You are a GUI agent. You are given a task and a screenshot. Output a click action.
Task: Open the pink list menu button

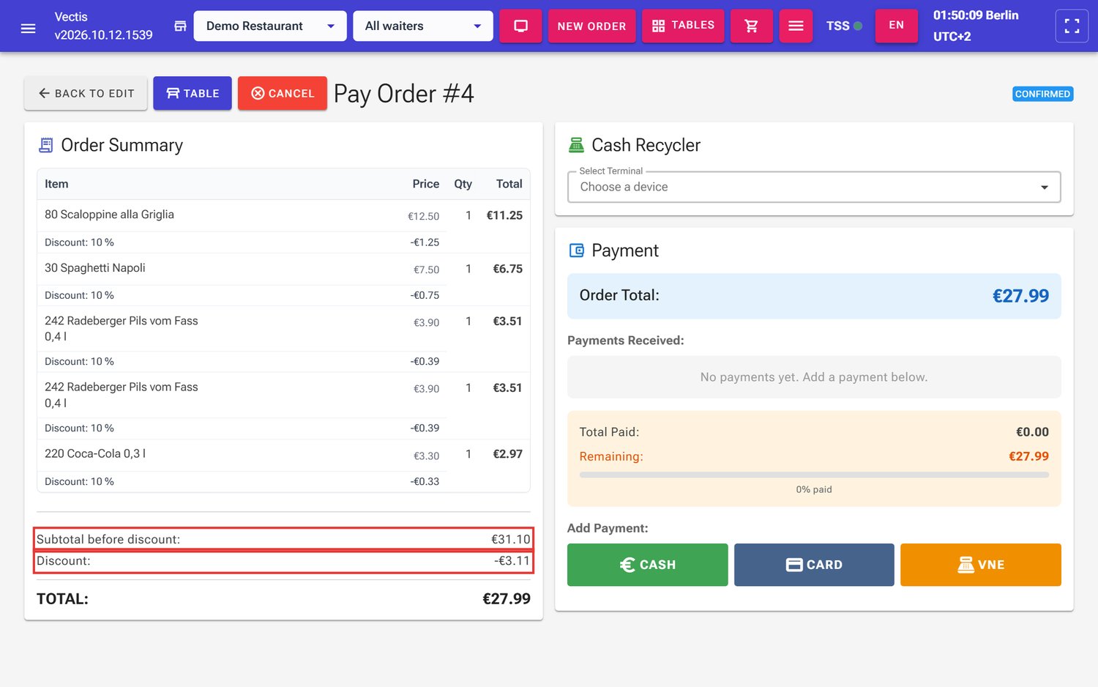pyautogui.click(x=796, y=26)
